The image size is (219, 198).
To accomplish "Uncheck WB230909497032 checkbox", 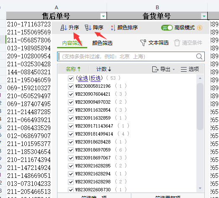I will tap(71, 102).
